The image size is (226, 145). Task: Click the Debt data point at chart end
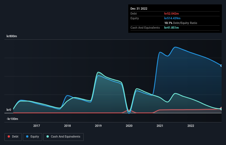(221, 108)
